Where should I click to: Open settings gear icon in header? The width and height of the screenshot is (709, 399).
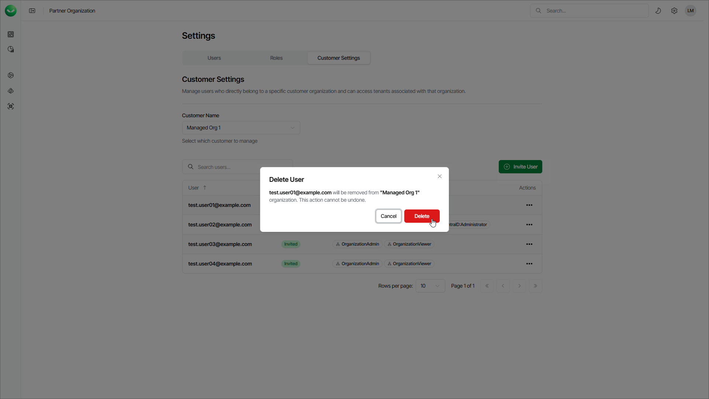[x=674, y=11]
